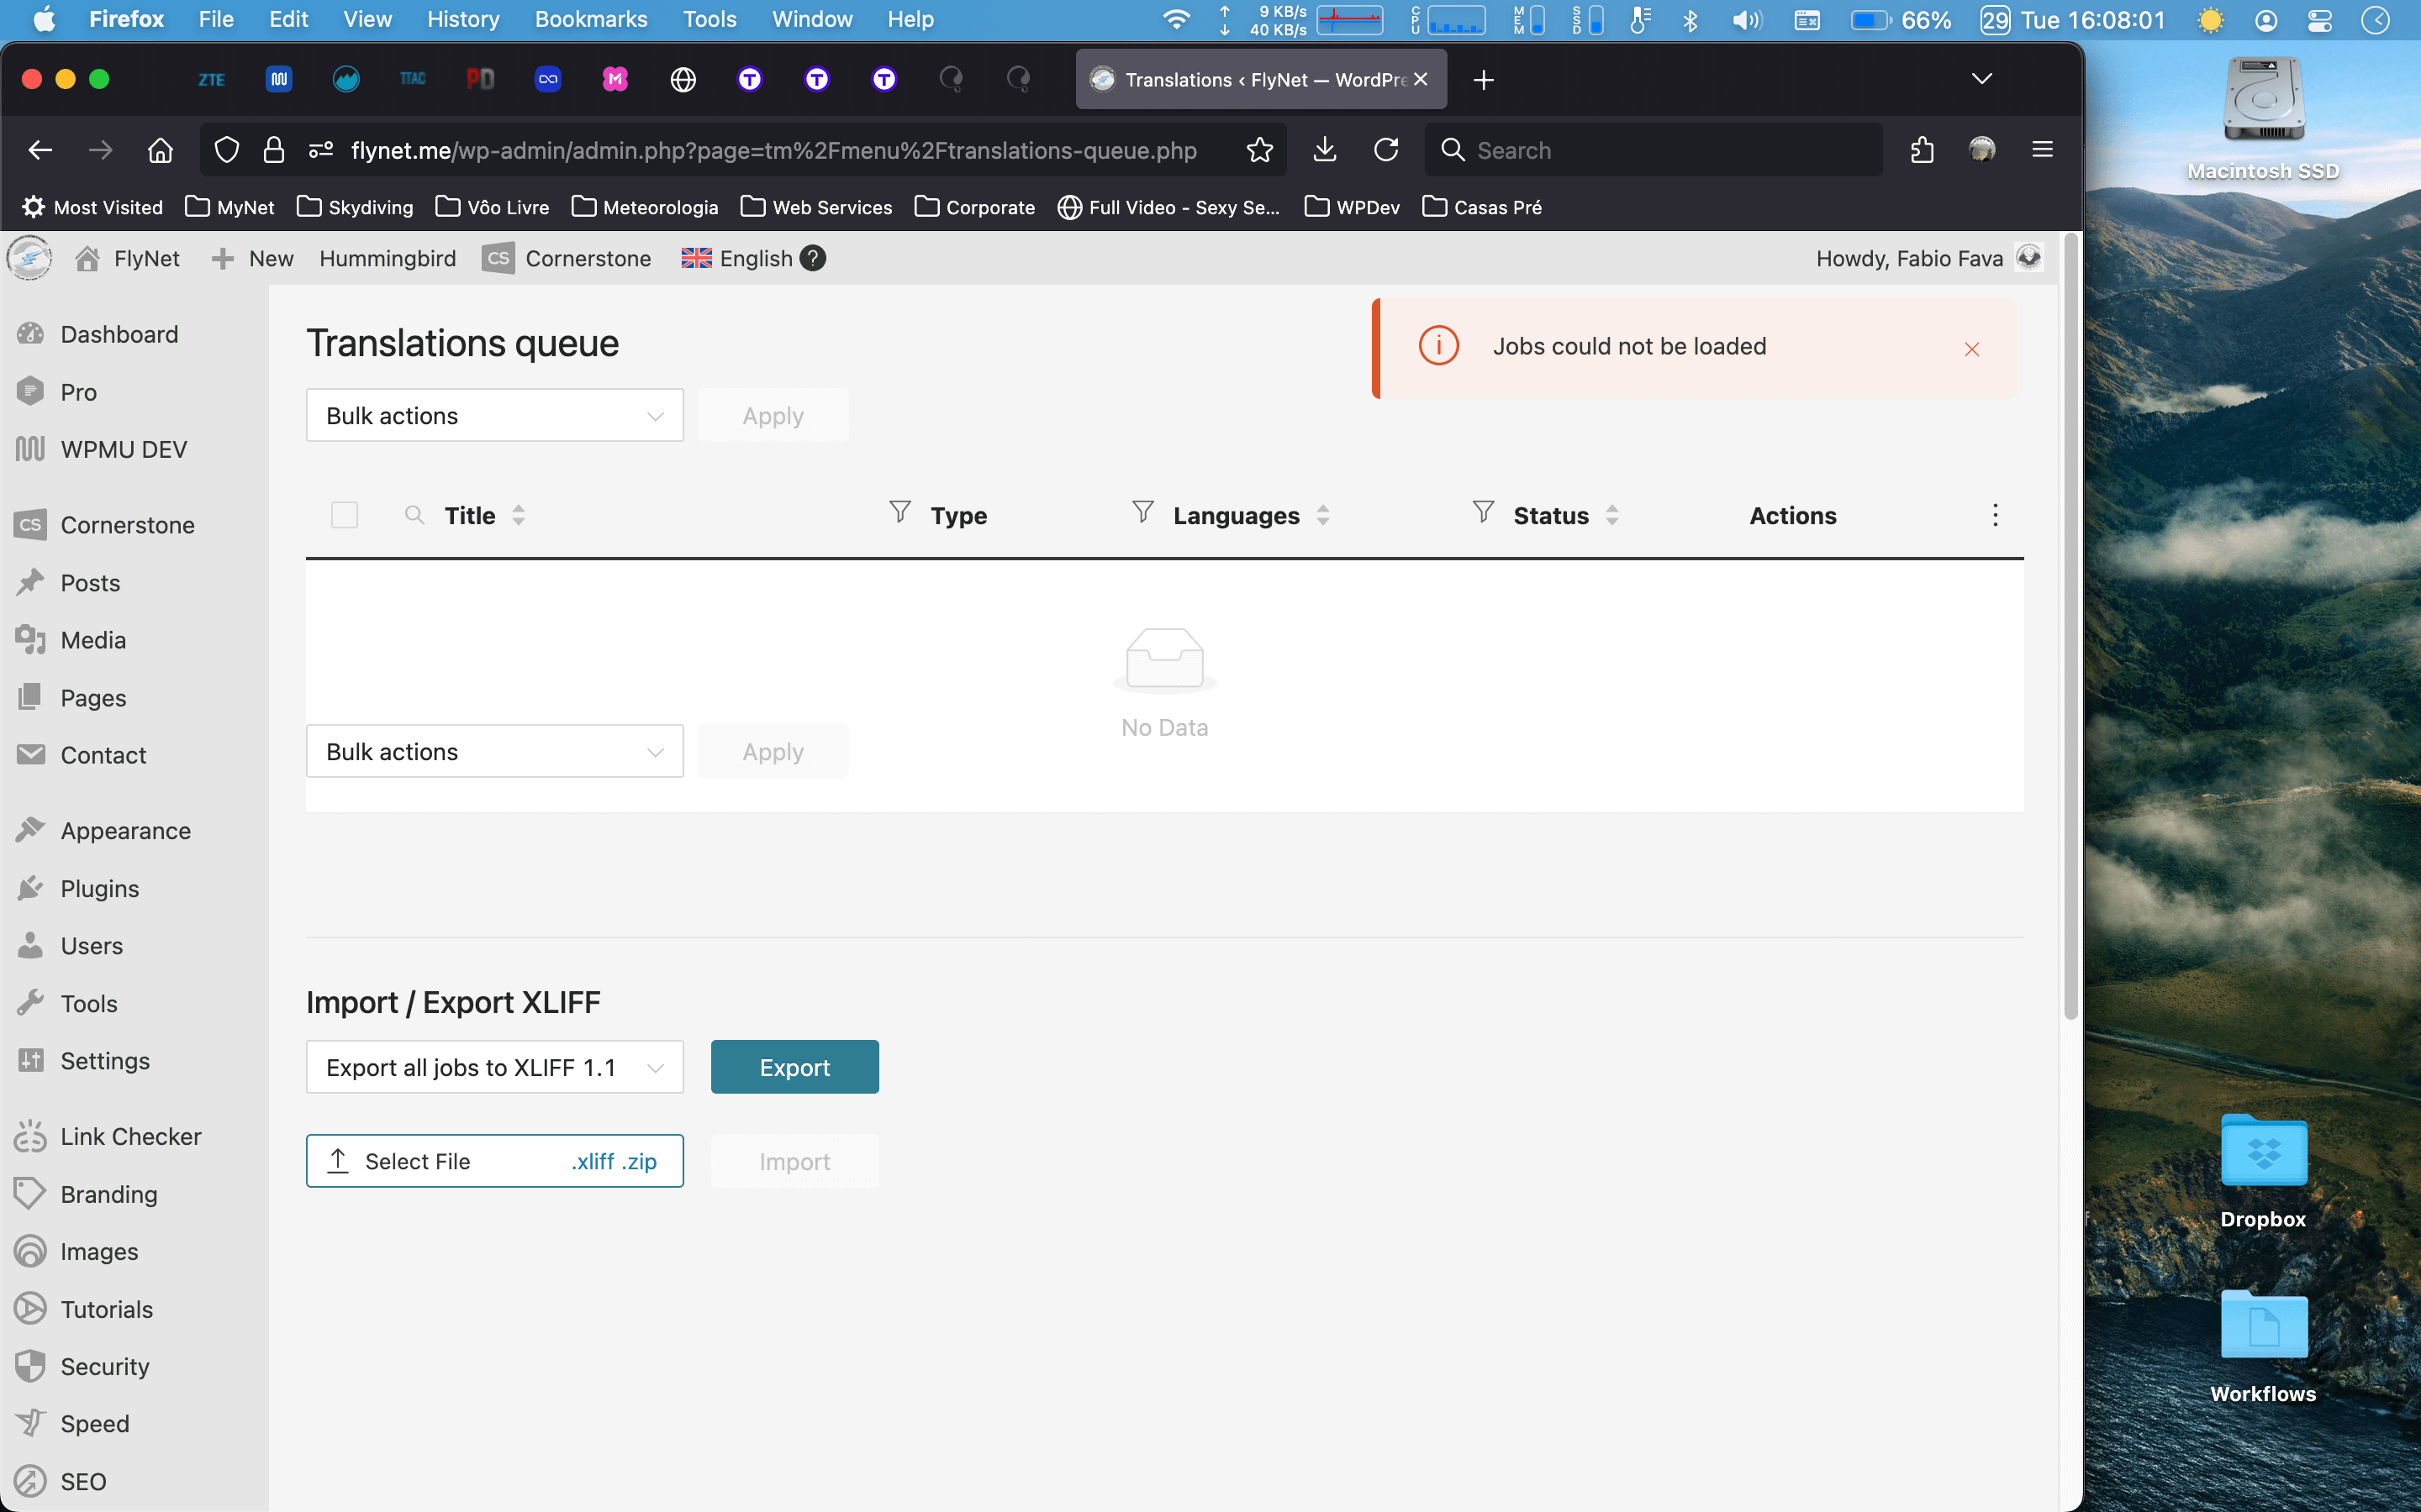The image size is (2421, 1512).
Task: Expand the list all tabs chevron
Action: (x=1981, y=79)
